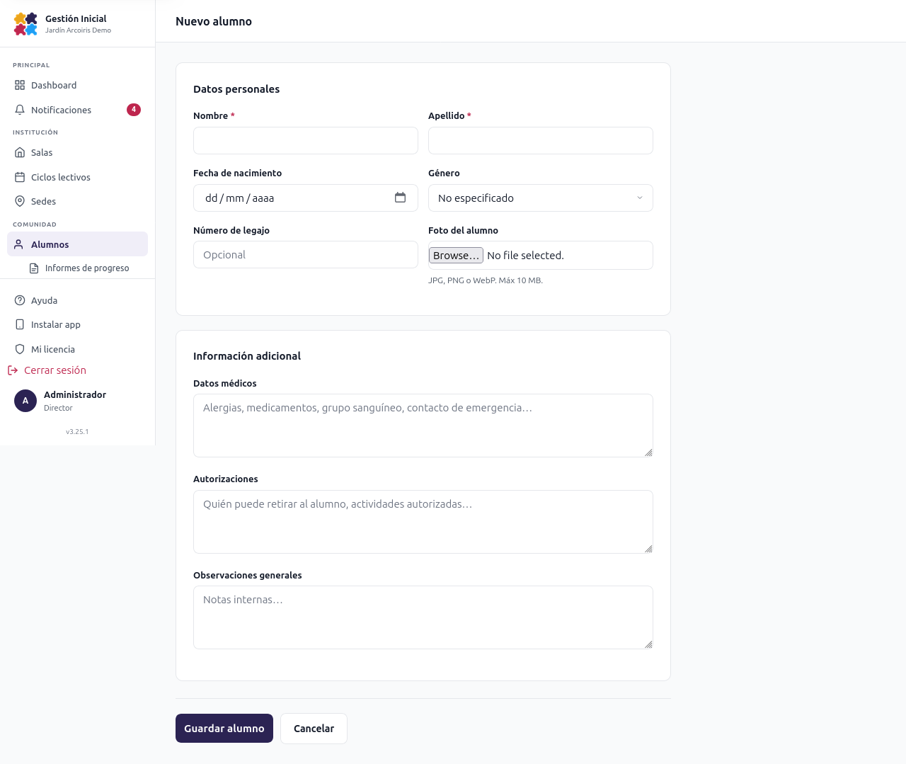Click the version label v3.25.1

77,431
